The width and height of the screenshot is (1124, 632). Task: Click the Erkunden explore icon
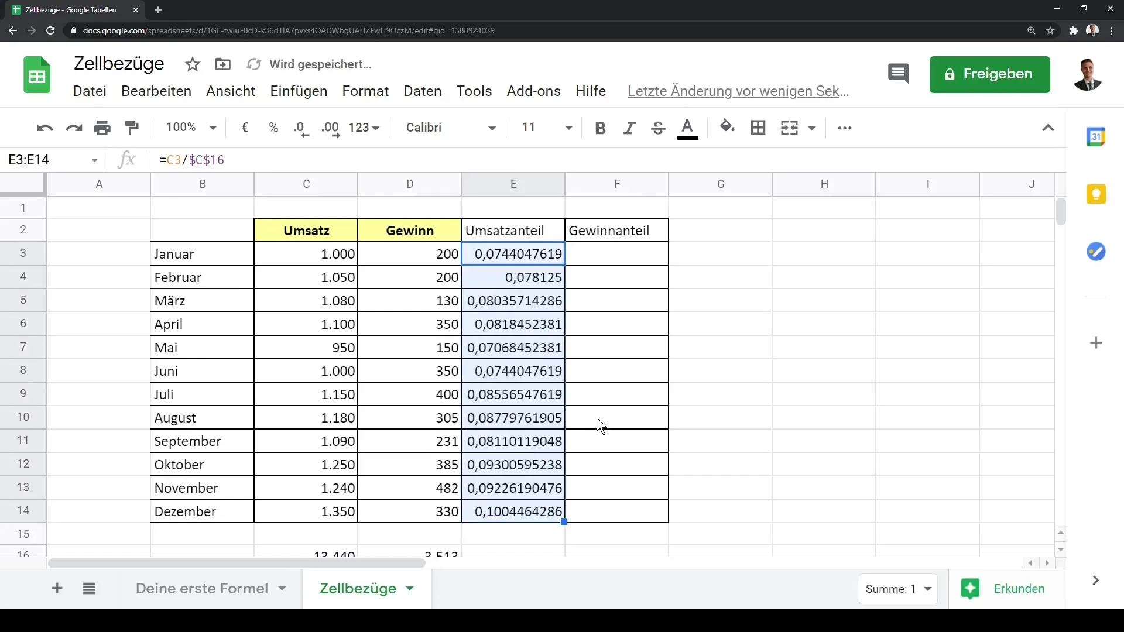(970, 589)
